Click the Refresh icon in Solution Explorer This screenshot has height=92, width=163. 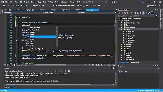138,13
